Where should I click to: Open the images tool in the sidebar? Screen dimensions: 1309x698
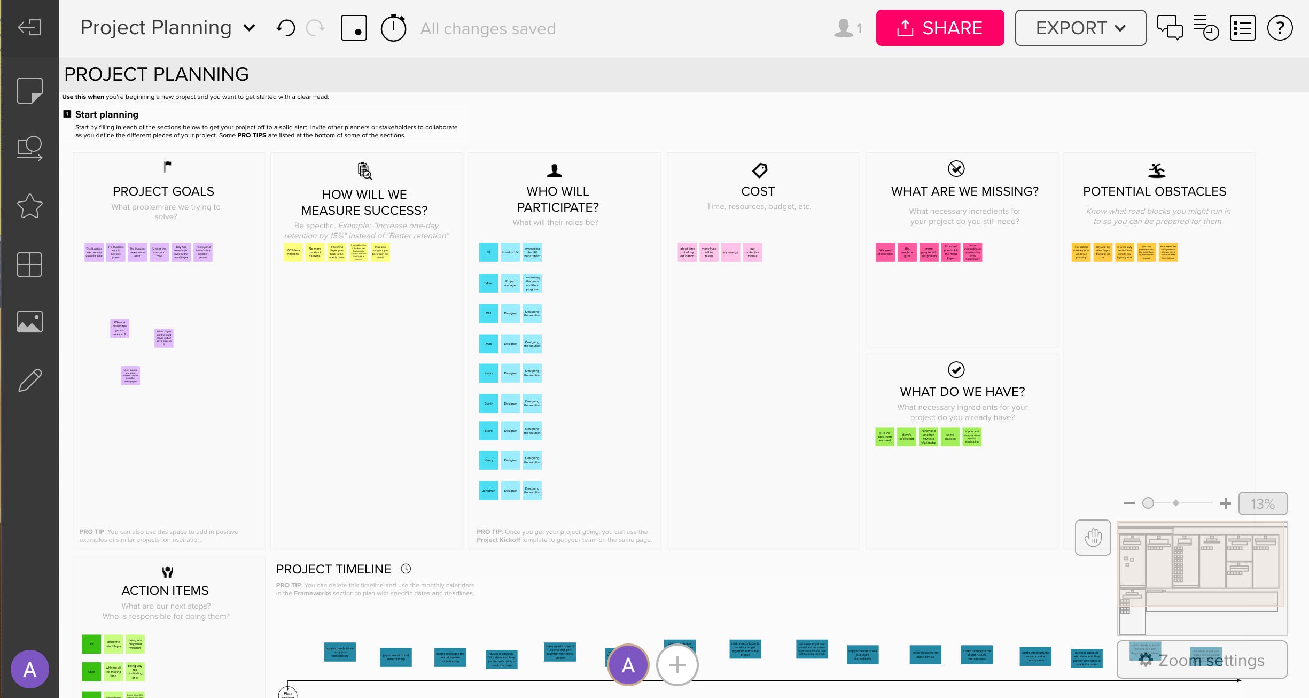tap(29, 321)
